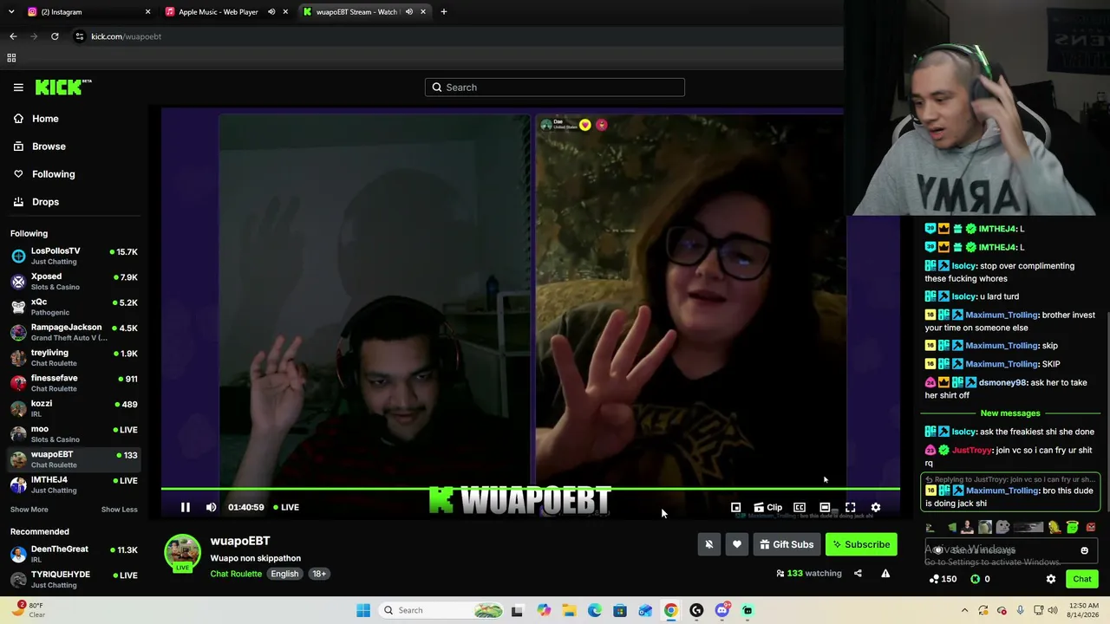
Task: Share the stream via the share icon
Action: pos(858,573)
